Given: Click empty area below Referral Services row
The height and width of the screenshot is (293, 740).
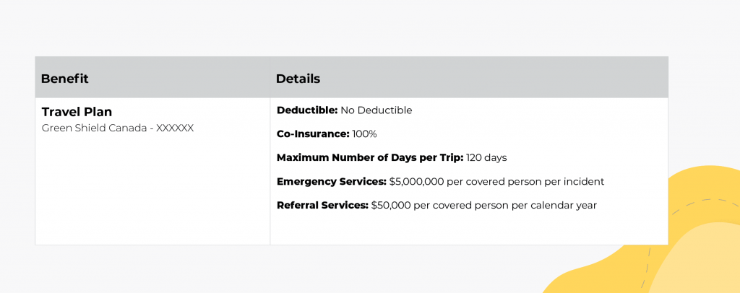Looking at the screenshot, I should (468, 229).
